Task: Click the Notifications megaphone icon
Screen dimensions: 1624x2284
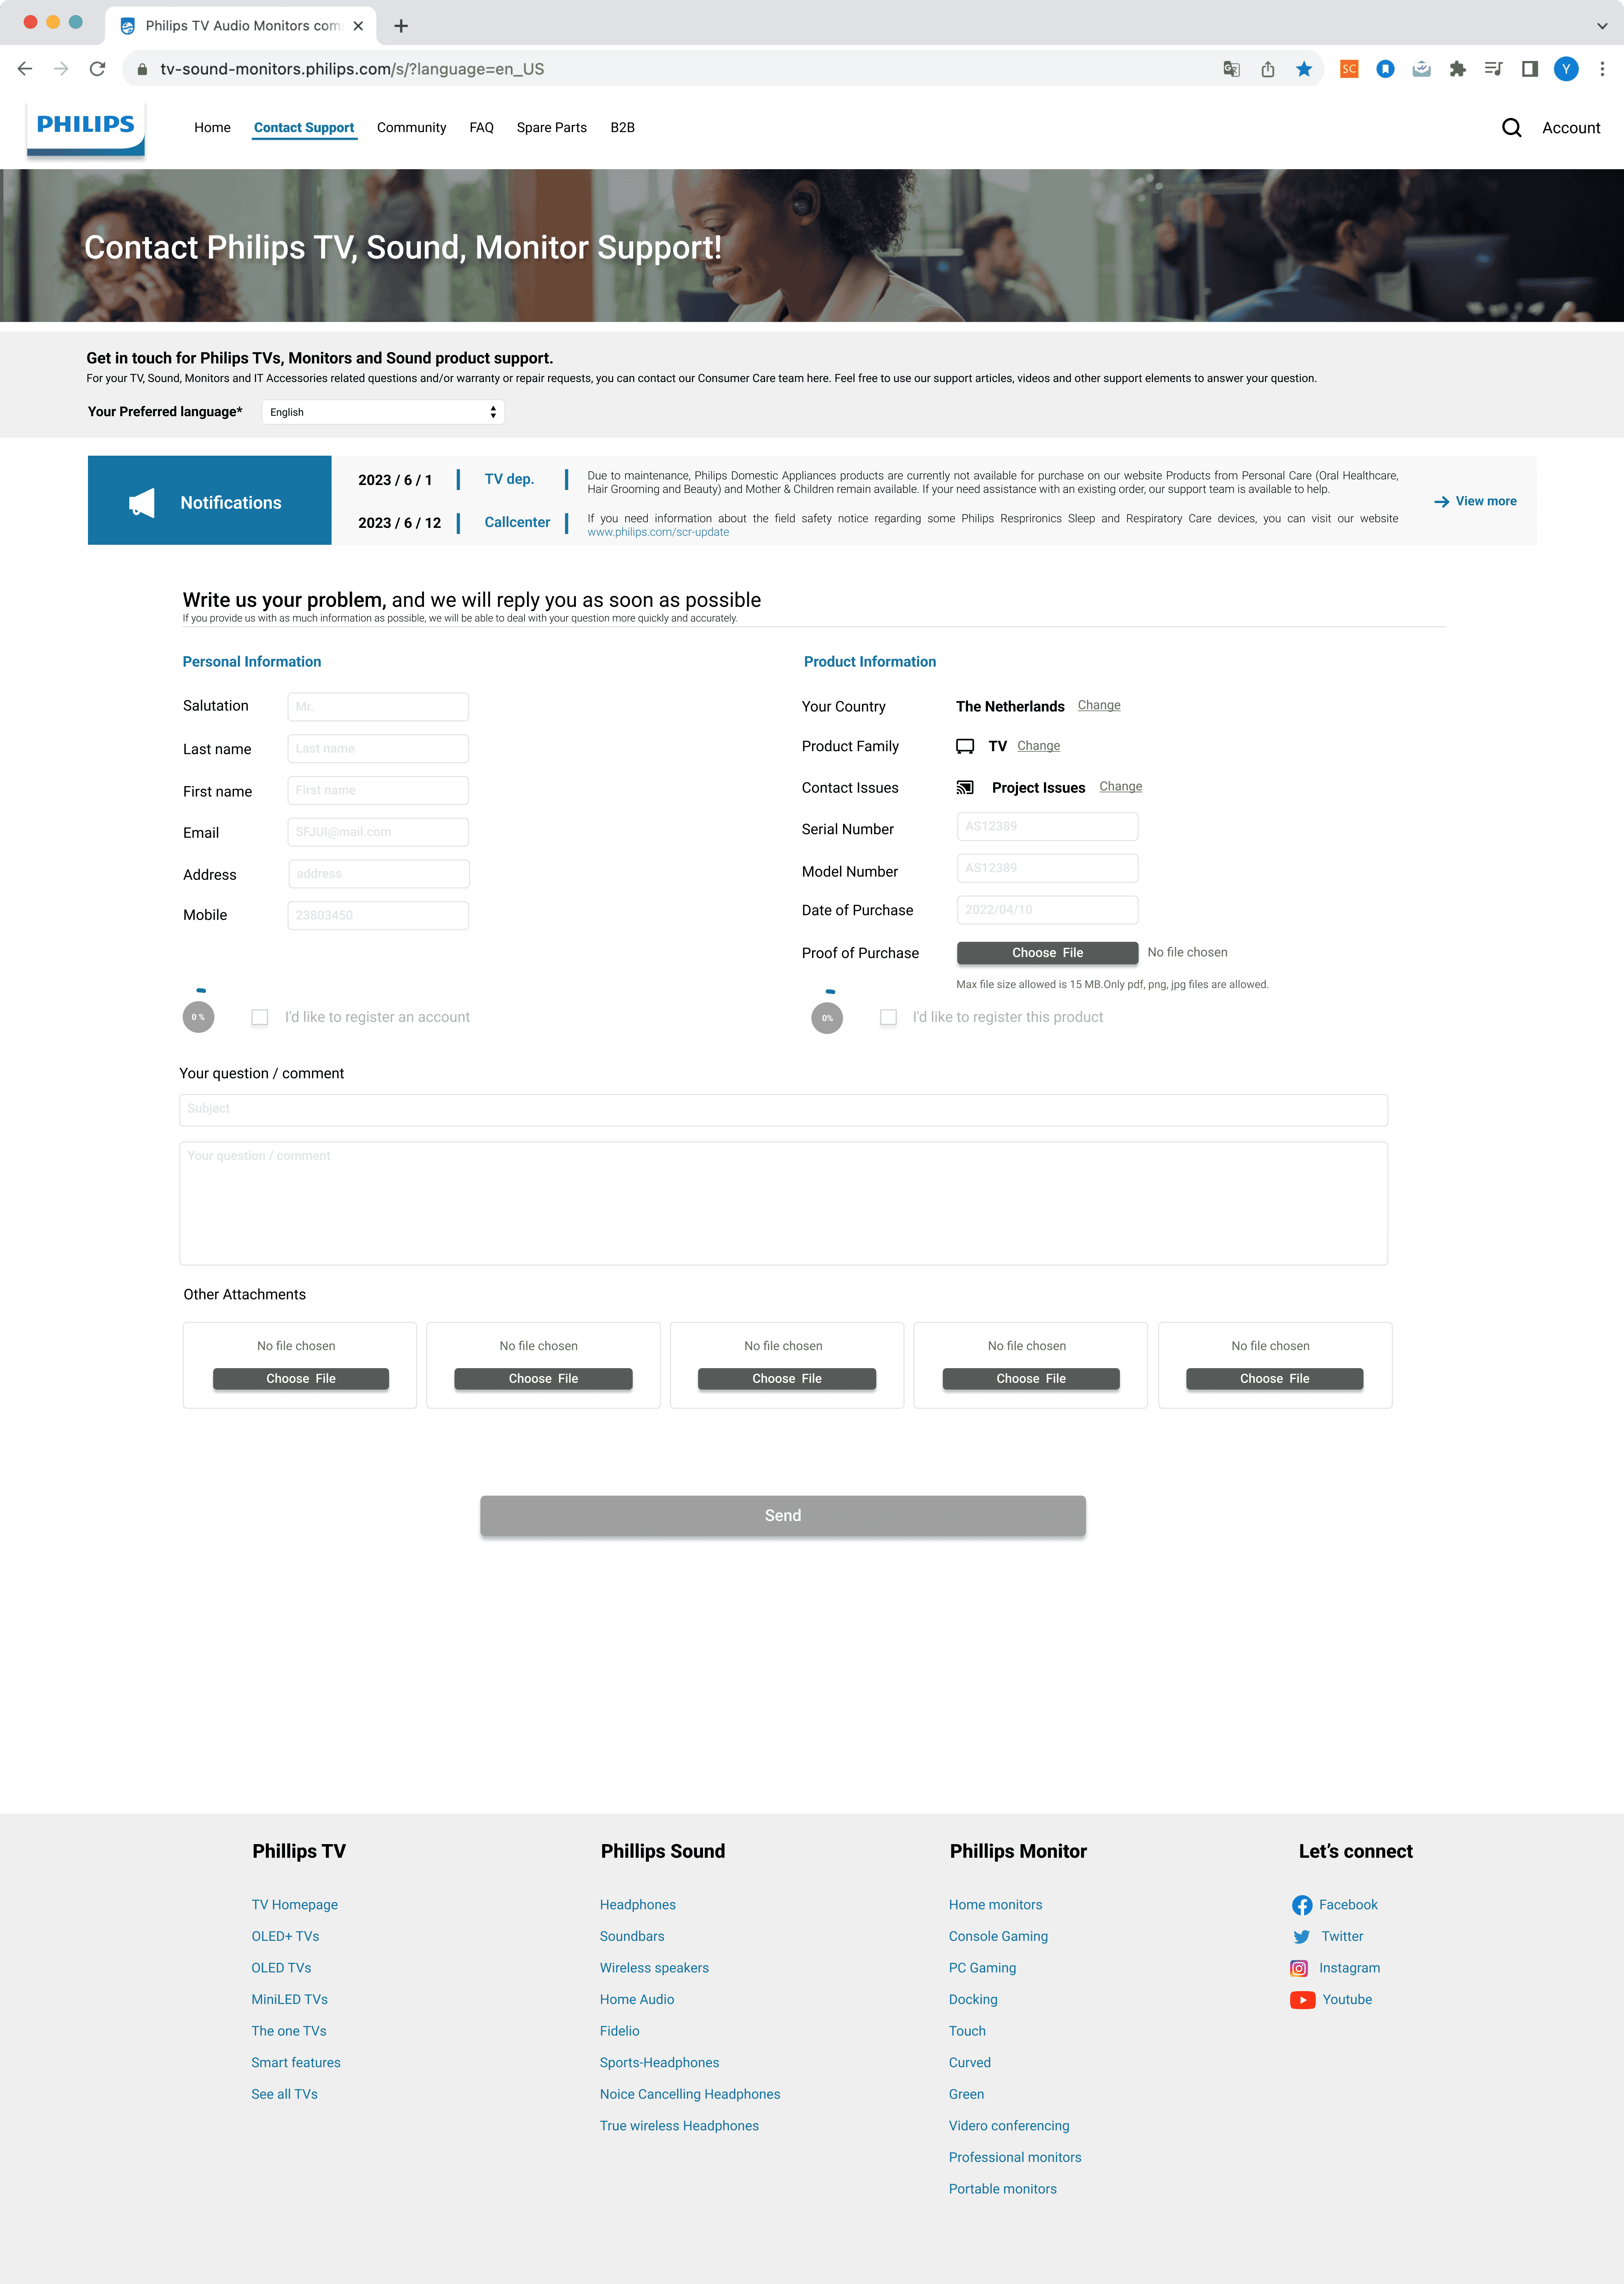Action: [142, 503]
